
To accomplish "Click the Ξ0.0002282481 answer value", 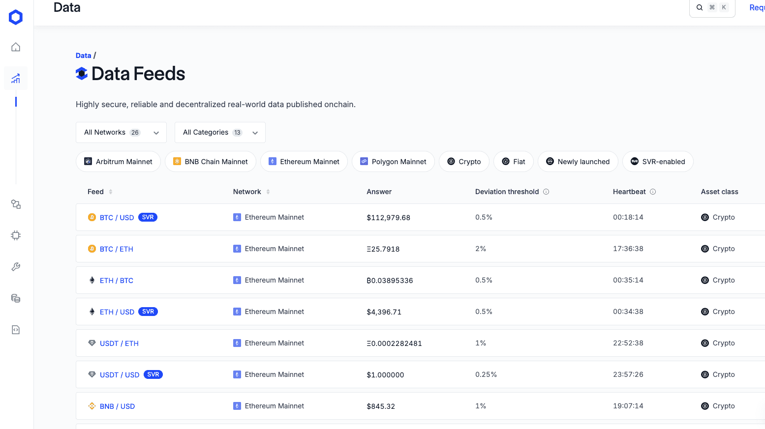I will pos(394,343).
